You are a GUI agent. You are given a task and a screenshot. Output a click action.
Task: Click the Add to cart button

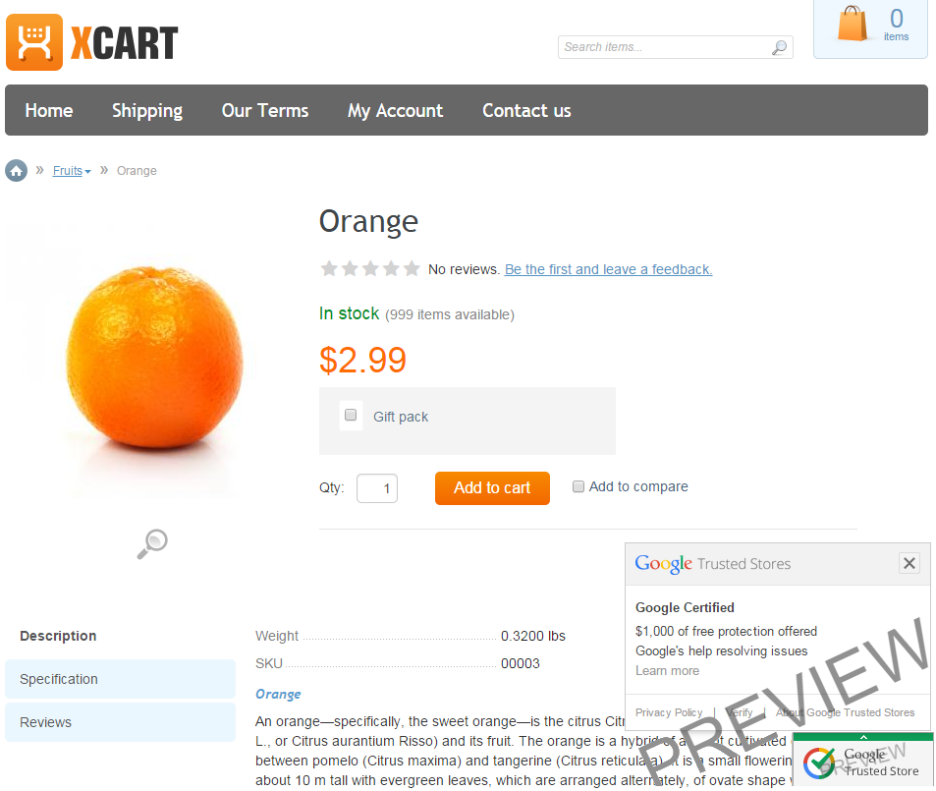(x=492, y=488)
